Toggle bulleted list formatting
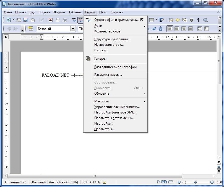Screen dimensions: 224x187 207,29
